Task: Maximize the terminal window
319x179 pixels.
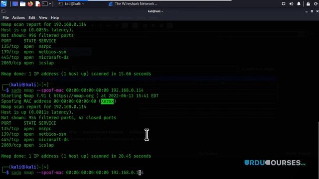Action: click(x=312, y=11)
